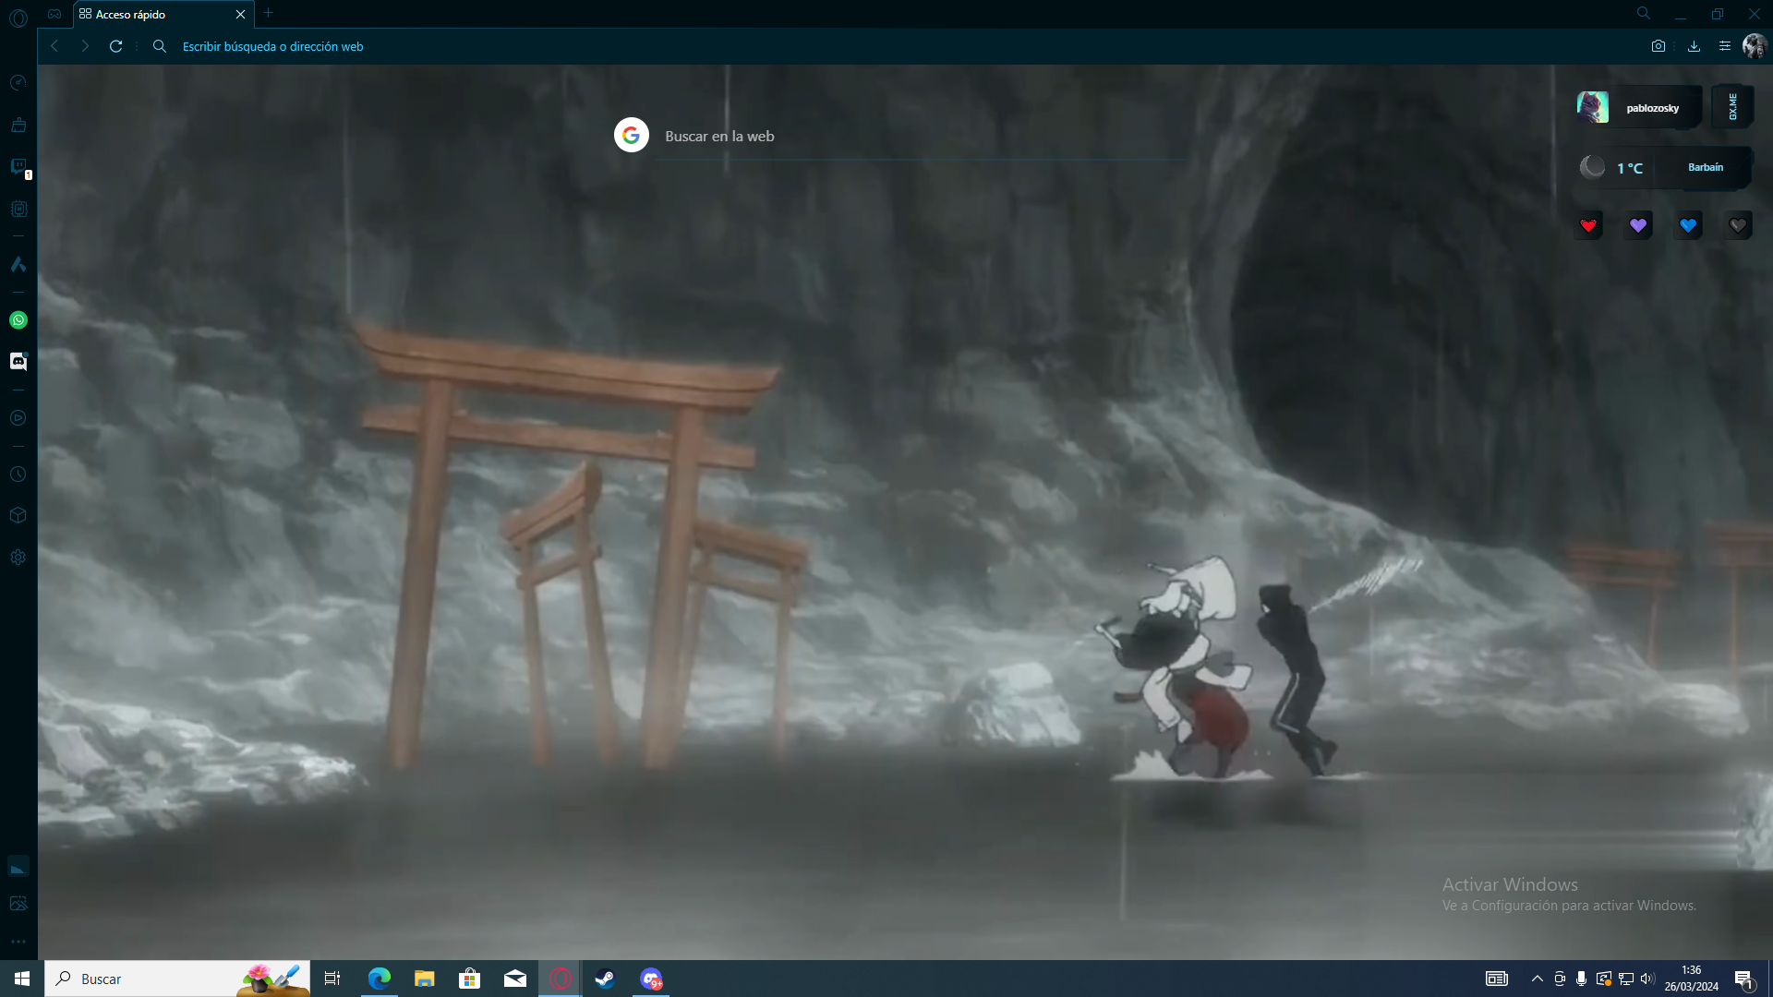Expand the three-dots sidebar setup menu
Image resolution: width=1773 pixels, height=997 pixels.
point(18,942)
